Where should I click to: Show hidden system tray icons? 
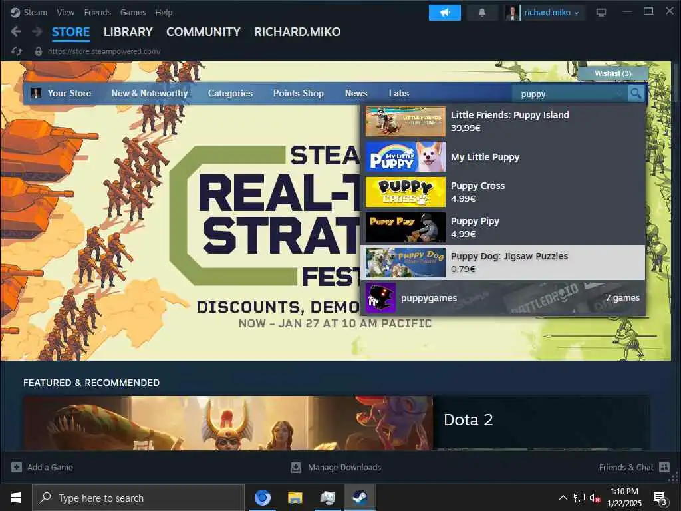(x=563, y=498)
